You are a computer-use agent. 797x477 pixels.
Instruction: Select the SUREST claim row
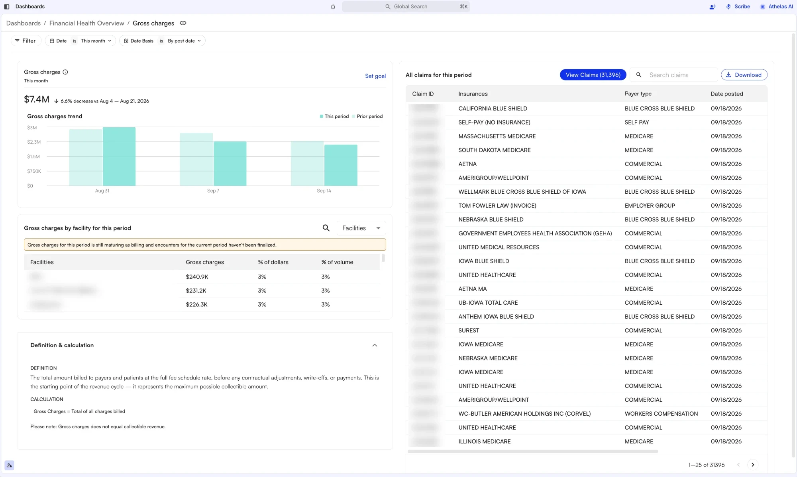click(587, 331)
